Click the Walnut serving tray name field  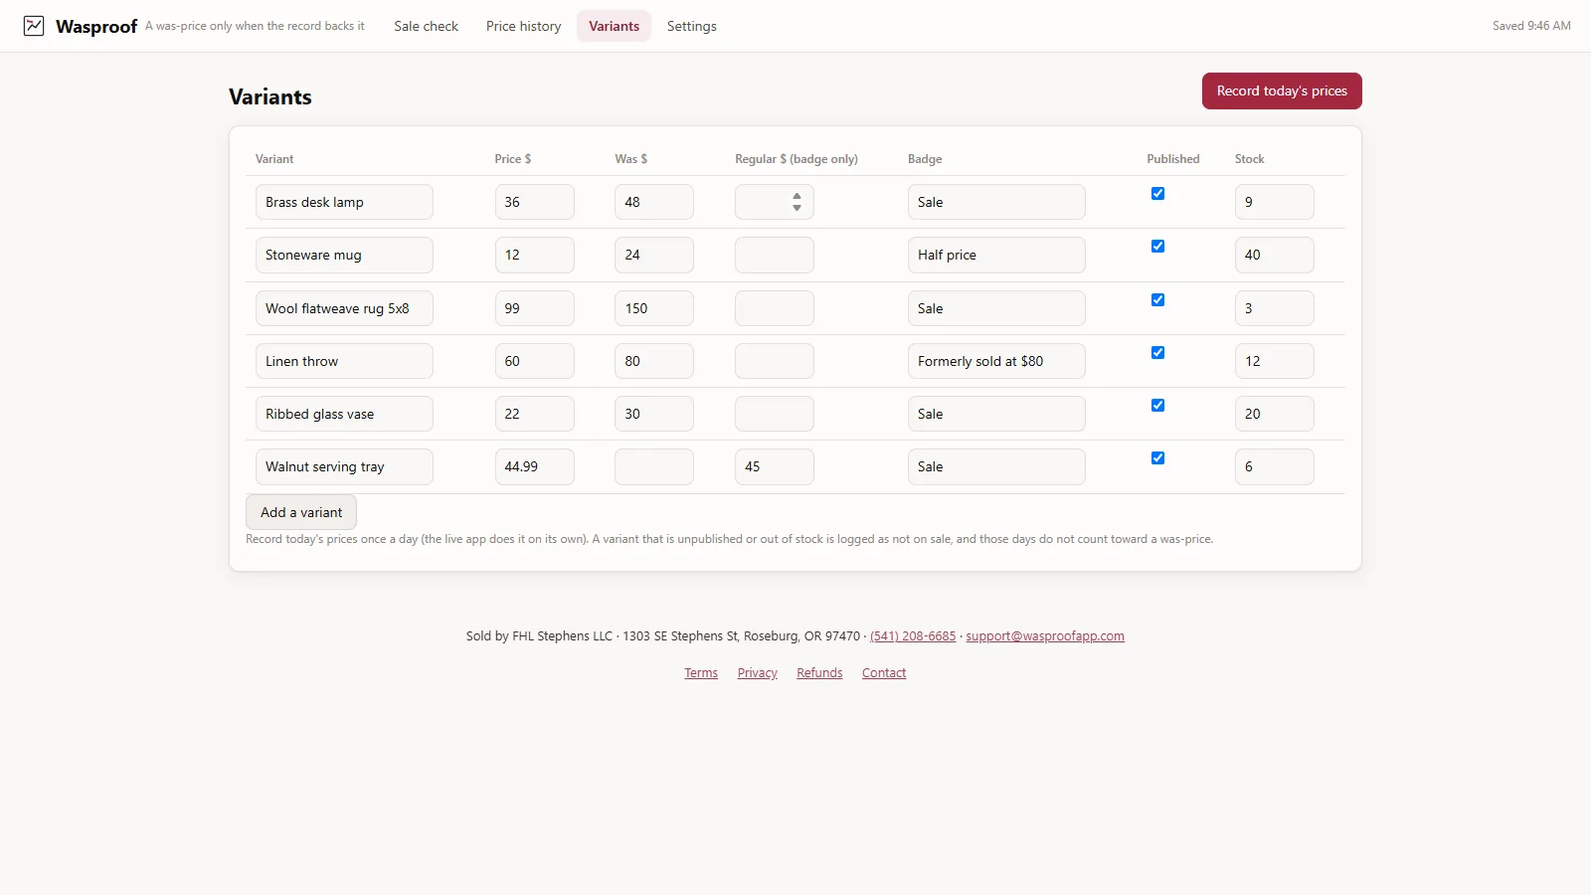click(344, 466)
